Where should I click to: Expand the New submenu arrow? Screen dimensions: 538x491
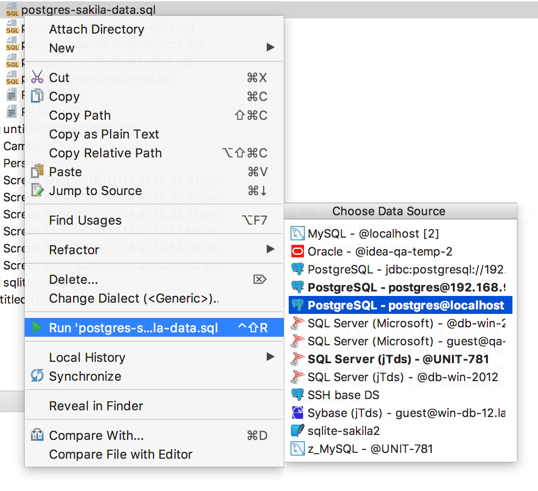pyautogui.click(x=270, y=48)
